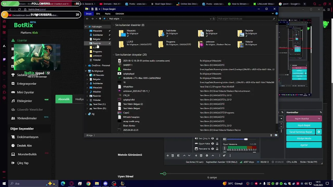Viewport: 333px width, 187px height.
Task: Open Mini Oyunlar in BotRix sidebar
Action: 25,92
